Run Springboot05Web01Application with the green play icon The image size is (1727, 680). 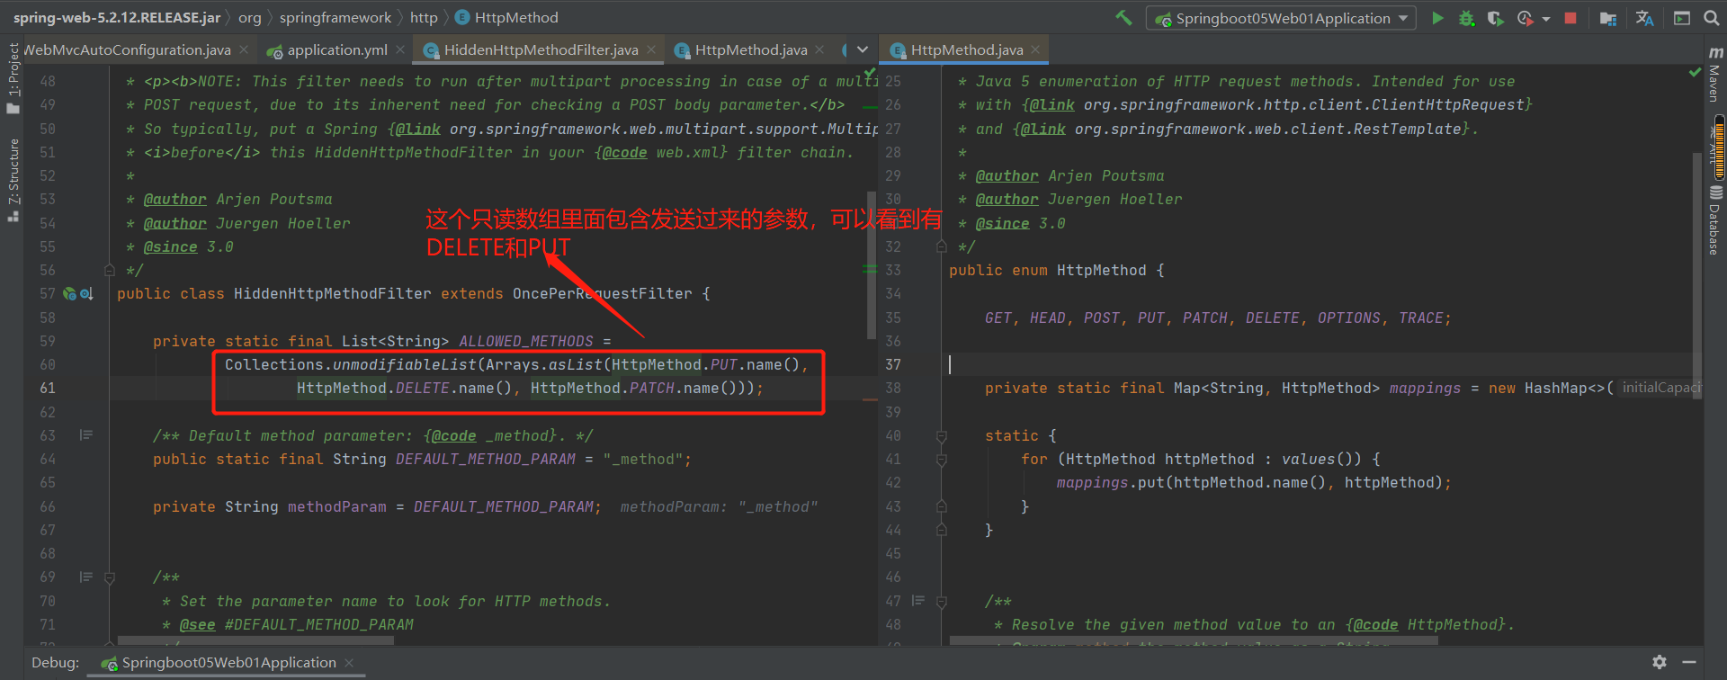pos(1437,18)
